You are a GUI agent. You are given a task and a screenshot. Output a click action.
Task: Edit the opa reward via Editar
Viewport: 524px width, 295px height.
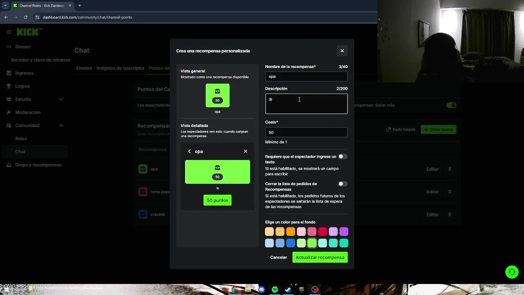(x=432, y=169)
